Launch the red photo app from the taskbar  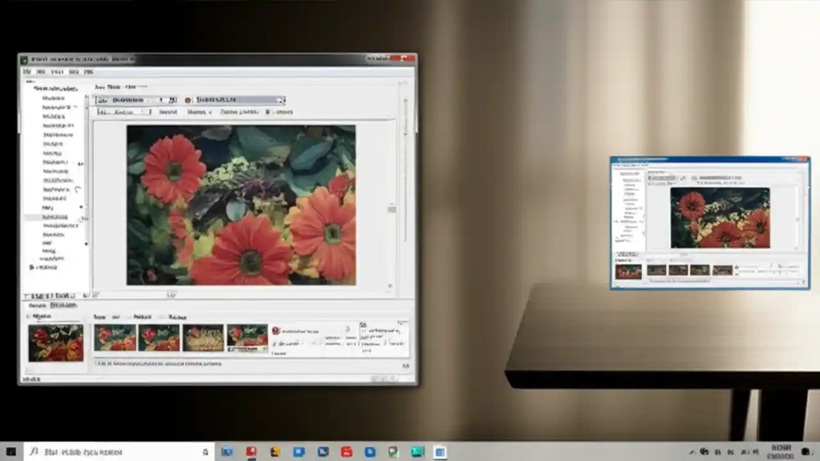pyautogui.click(x=251, y=452)
